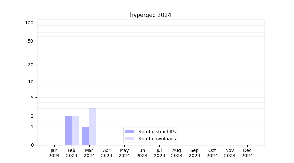Click the chart title 'hypergeo 2024'
Screen dimensions: 294x163
click(150, 15)
